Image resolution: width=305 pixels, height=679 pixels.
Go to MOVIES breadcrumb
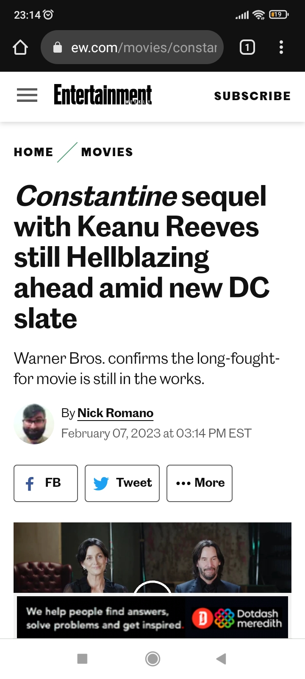(x=107, y=152)
